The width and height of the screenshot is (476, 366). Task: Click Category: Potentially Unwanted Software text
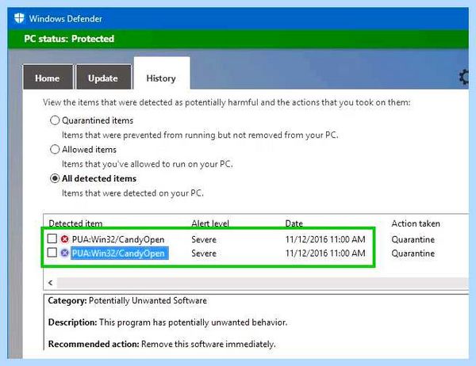(x=127, y=300)
